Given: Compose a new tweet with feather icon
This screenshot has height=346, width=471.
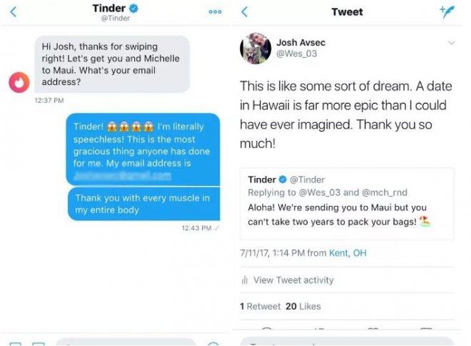Looking at the screenshot, I should (448, 11).
